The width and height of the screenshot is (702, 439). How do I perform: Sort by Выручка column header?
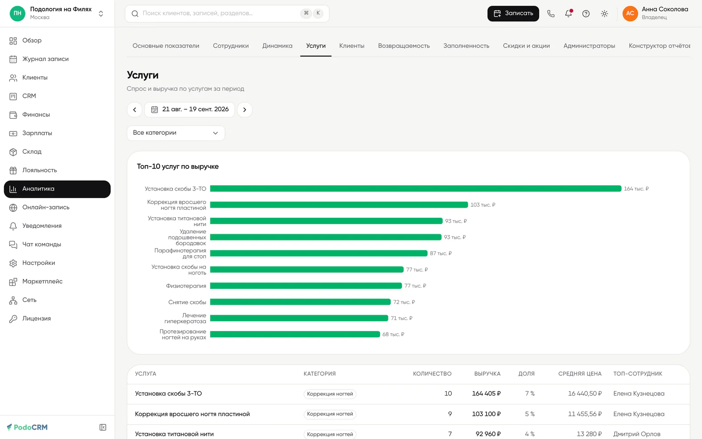487,374
